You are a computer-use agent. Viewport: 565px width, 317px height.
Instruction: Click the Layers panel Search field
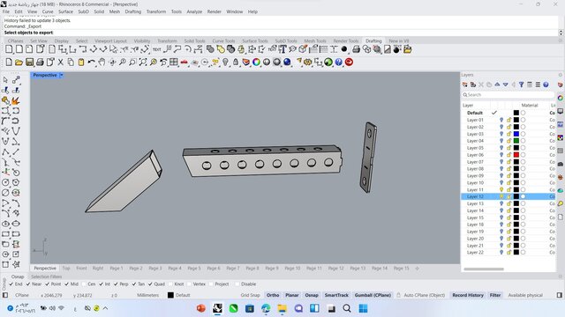(x=508, y=94)
